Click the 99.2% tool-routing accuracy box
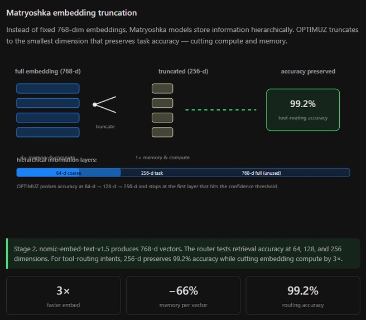 pos(303,109)
